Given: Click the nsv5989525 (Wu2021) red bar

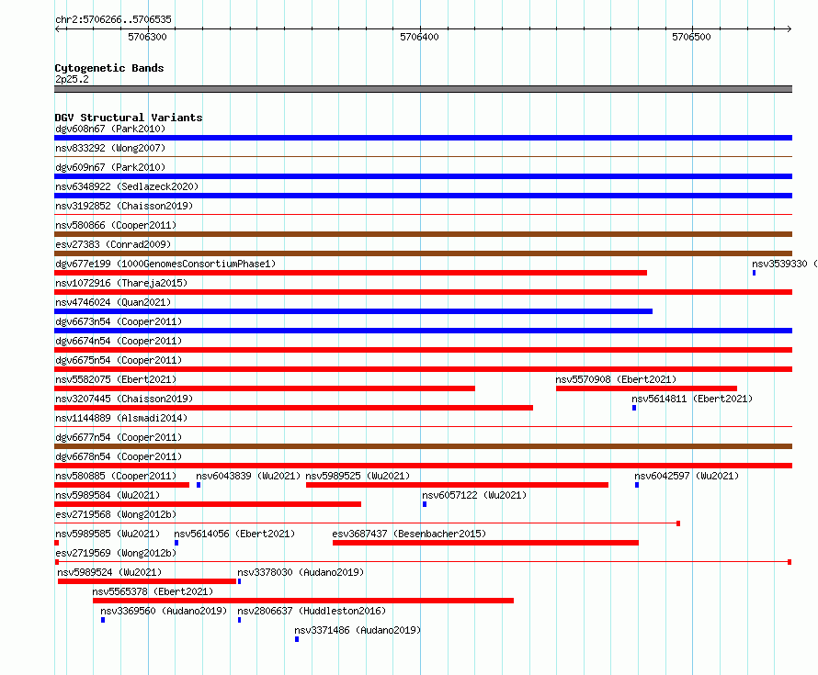Looking at the screenshot, I should coord(457,485).
